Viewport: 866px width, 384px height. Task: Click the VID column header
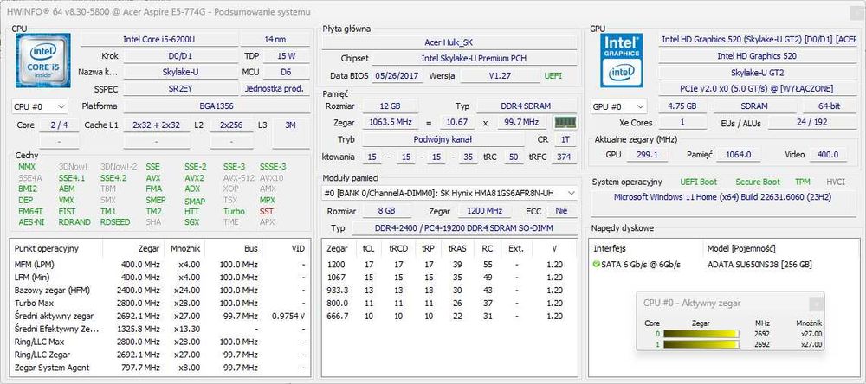click(x=298, y=248)
